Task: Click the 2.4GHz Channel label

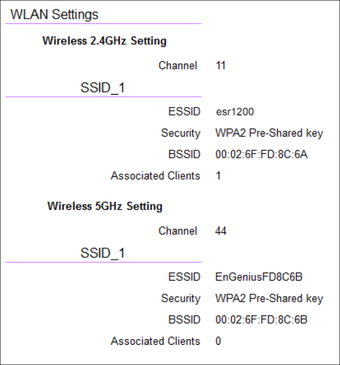Action: point(178,66)
